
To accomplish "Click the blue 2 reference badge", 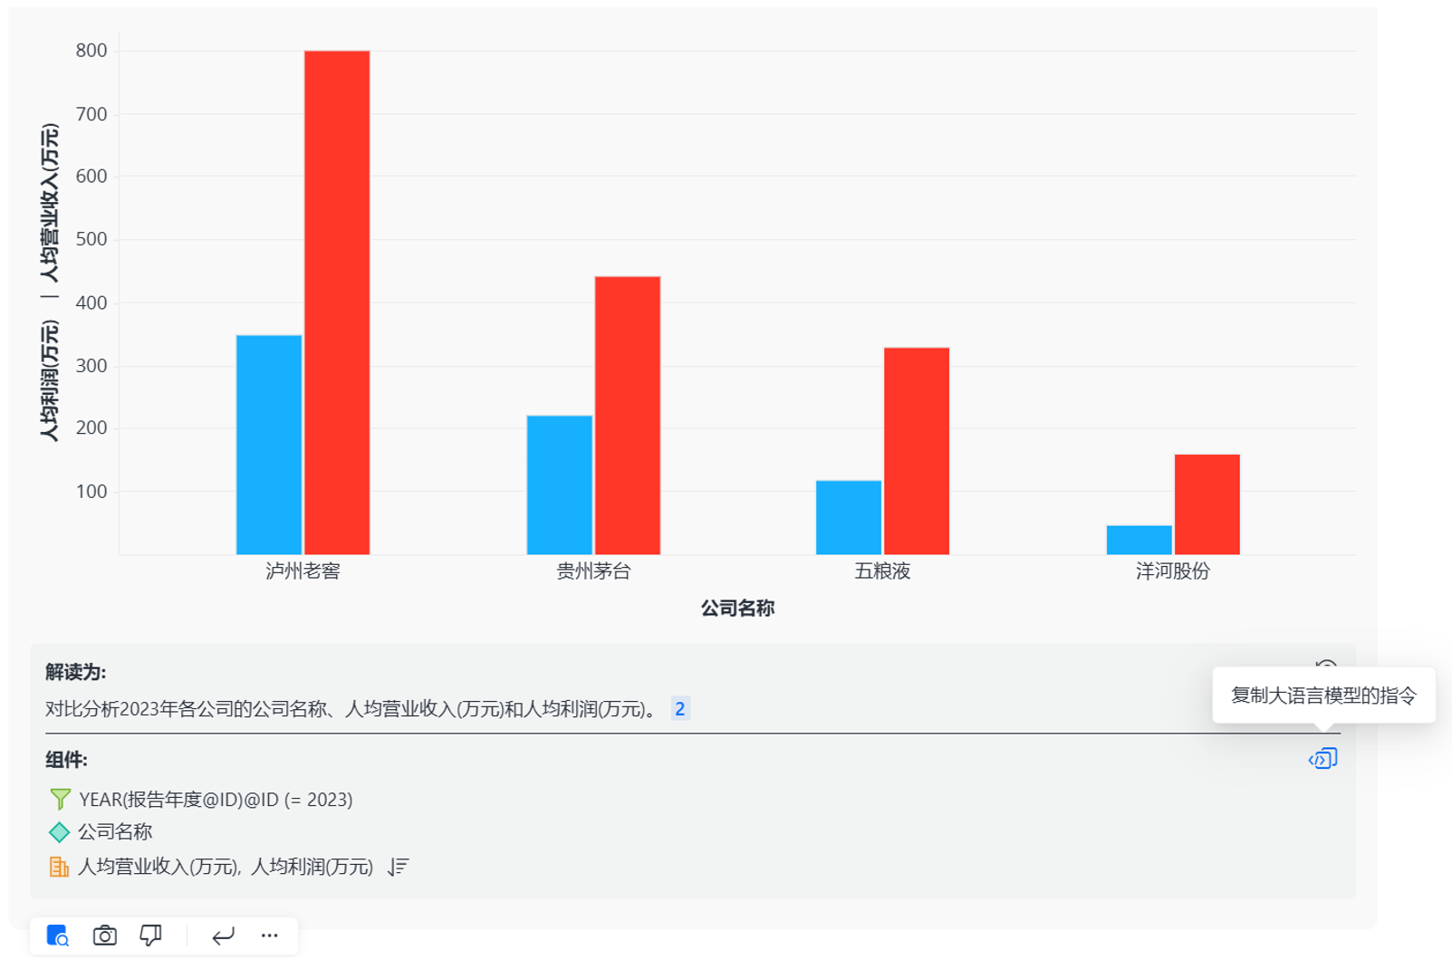I will (679, 709).
